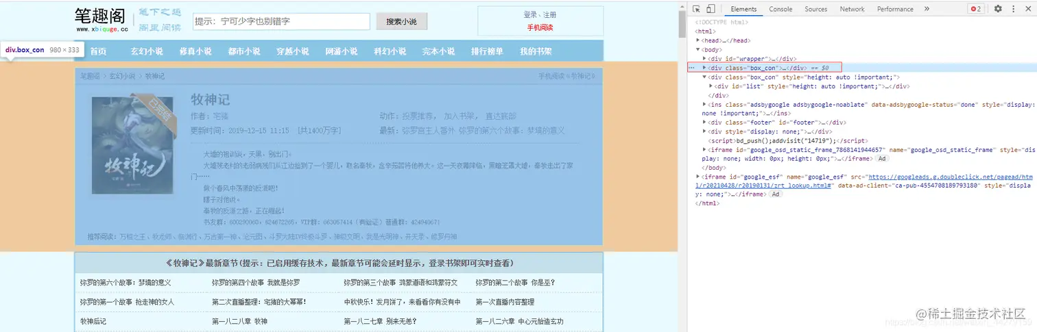Open chapter 弥罗的第二个故事 你是巫?
This screenshot has height=332, width=1037.
(x=516, y=282)
